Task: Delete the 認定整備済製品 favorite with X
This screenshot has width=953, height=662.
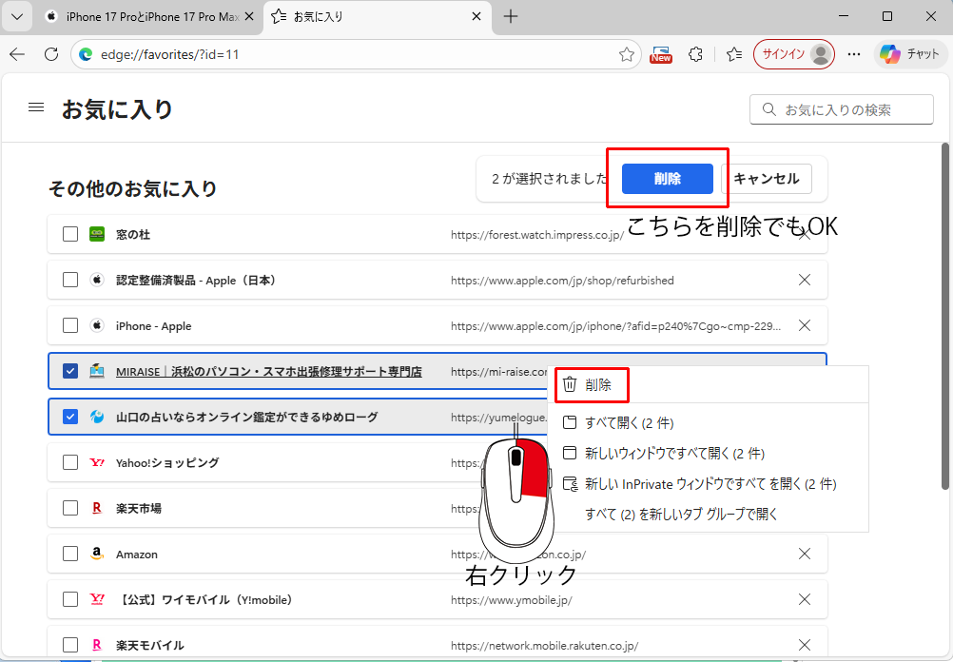Action: pyautogui.click(x=804, y=280)
